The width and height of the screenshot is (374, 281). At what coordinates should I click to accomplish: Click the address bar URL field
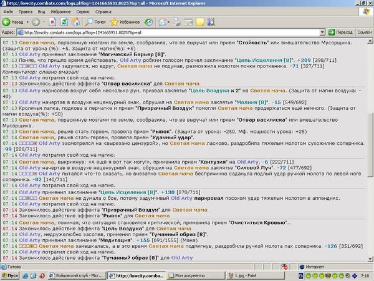coord(168,32)
